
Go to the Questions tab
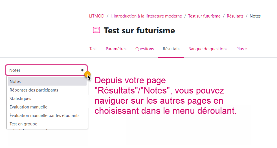[x=144, y=49]
